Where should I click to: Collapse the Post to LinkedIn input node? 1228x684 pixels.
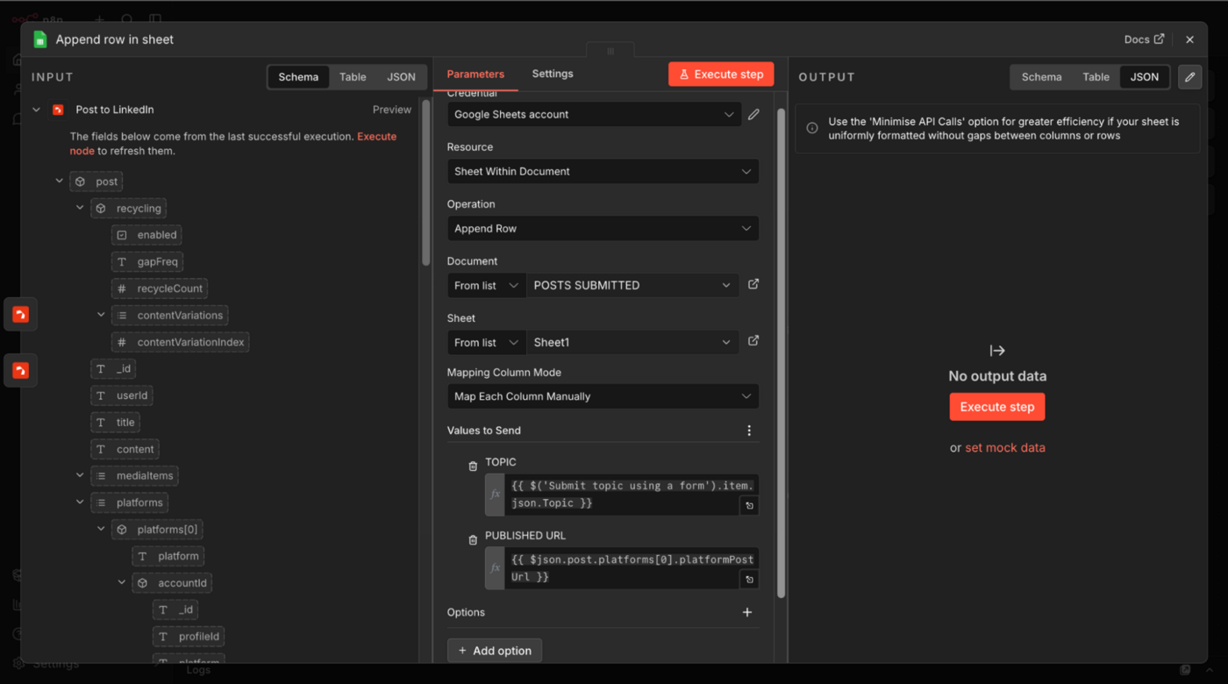37,110
